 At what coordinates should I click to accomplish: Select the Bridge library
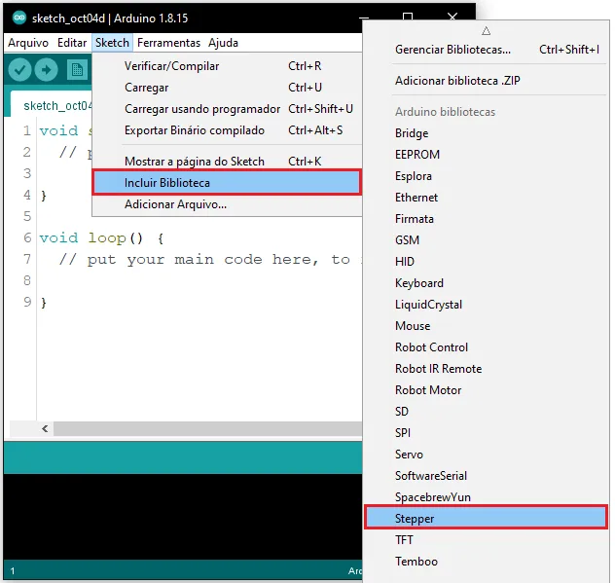(x=487, y=133)
